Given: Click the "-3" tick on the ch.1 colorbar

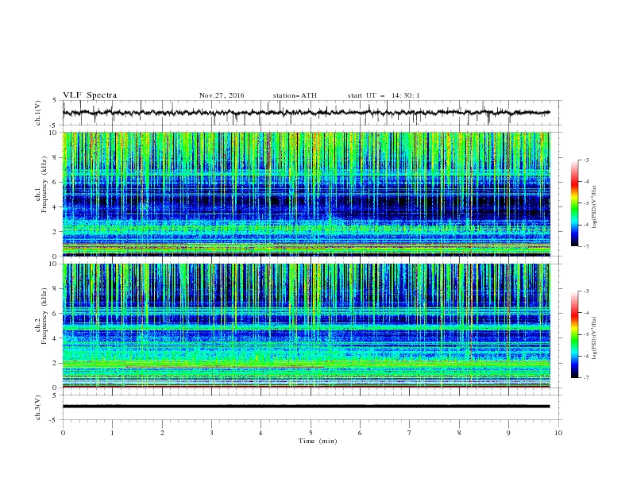Looking at the screenshot, I should tap(586, 160).
